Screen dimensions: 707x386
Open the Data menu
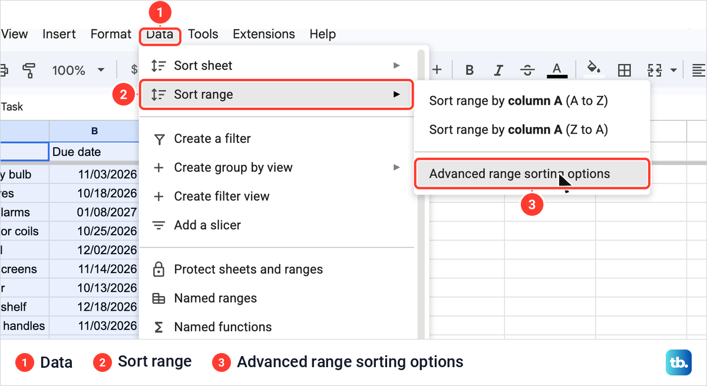160,34
